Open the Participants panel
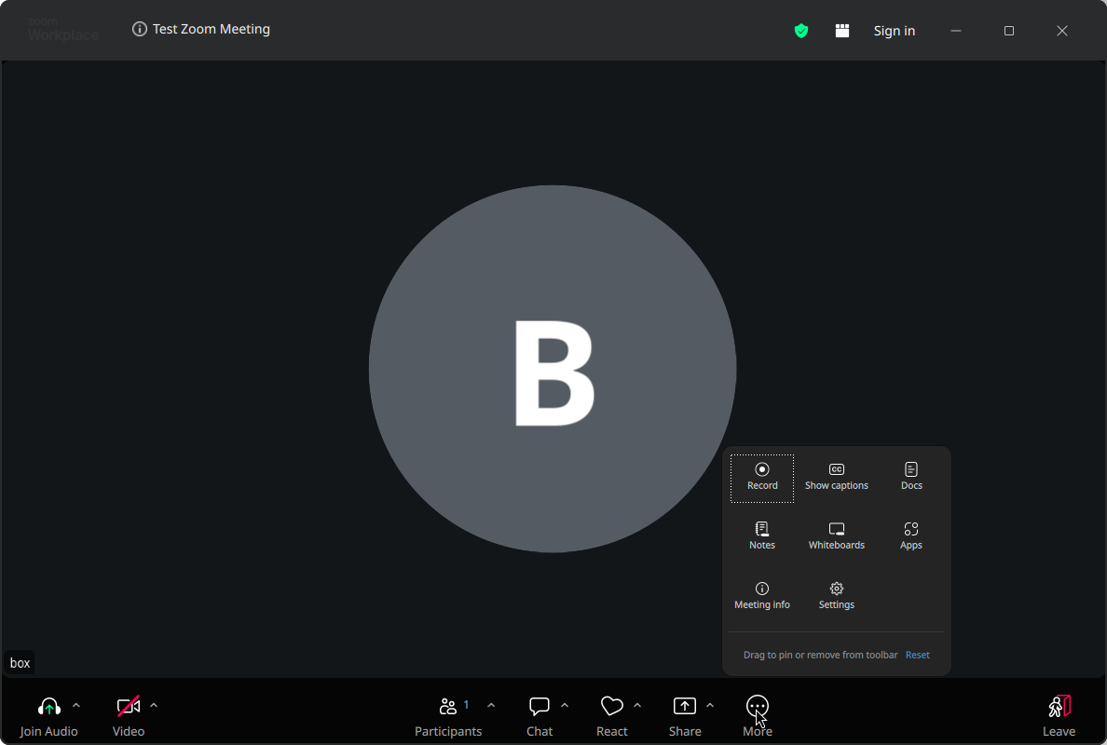Viewport: 1107px width, 745px height. [x=447, y=717]
